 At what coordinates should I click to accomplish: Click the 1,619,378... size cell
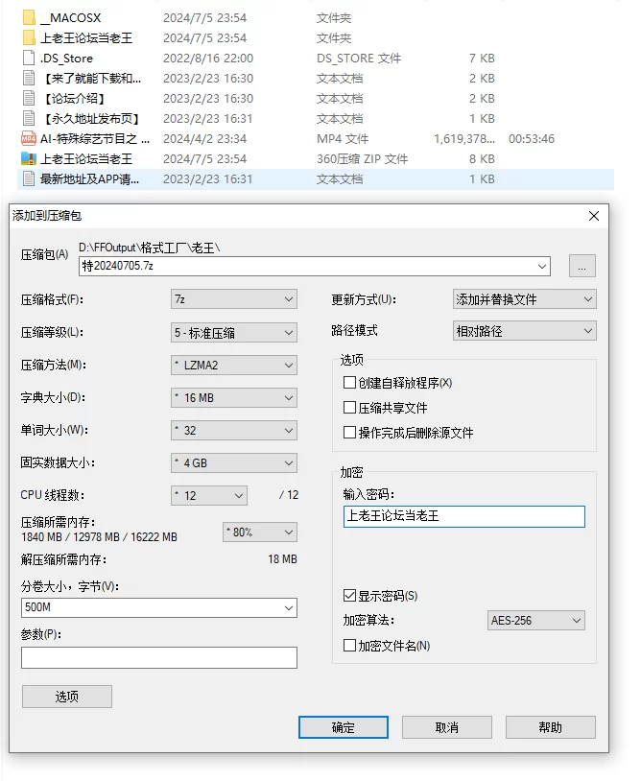point(464,139)
